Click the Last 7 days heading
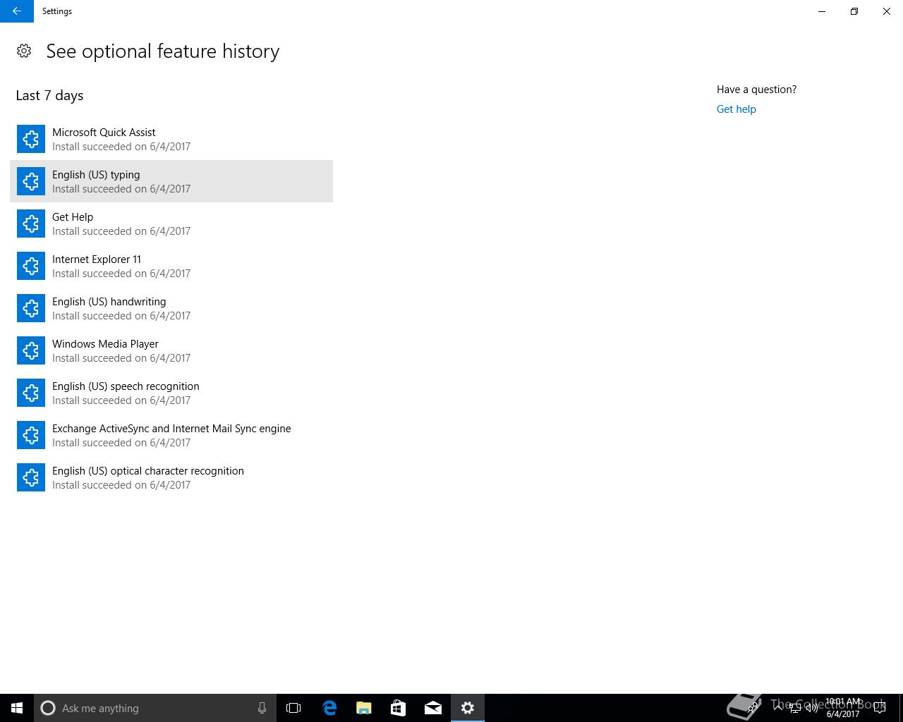Screen dimensions: 903x722 pos(49,95)
